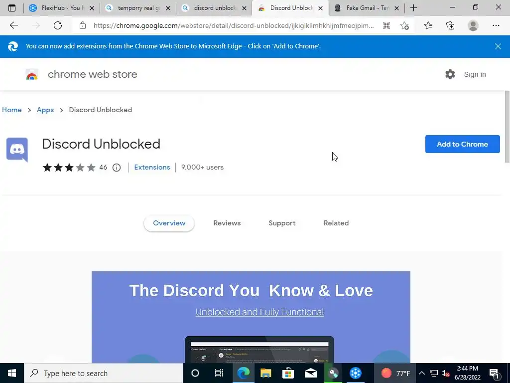Select the Support tab
Viewport: 510px width, 383px height.
click(x=282, y=223)
